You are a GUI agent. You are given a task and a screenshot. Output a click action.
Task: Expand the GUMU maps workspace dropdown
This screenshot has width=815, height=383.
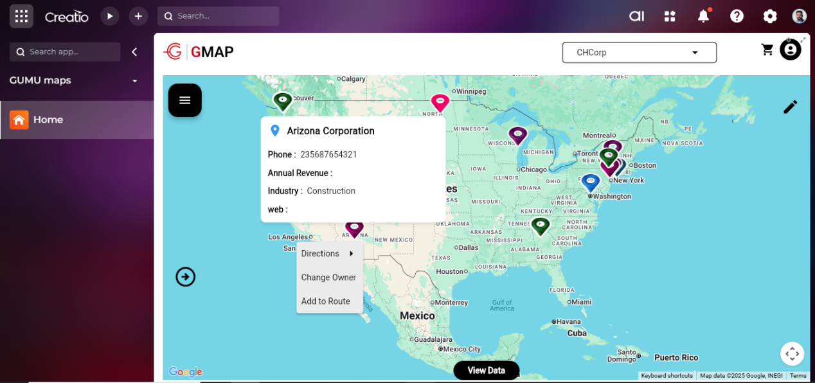tap(135, 81)
